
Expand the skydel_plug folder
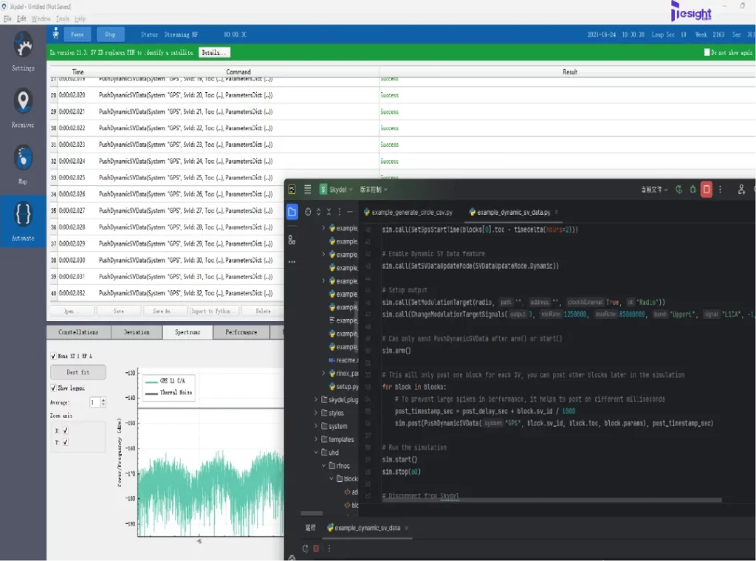316,399
